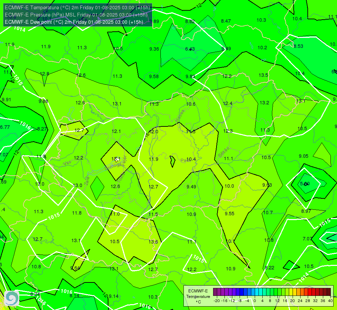Click the 9.63 value on the map

267,185
